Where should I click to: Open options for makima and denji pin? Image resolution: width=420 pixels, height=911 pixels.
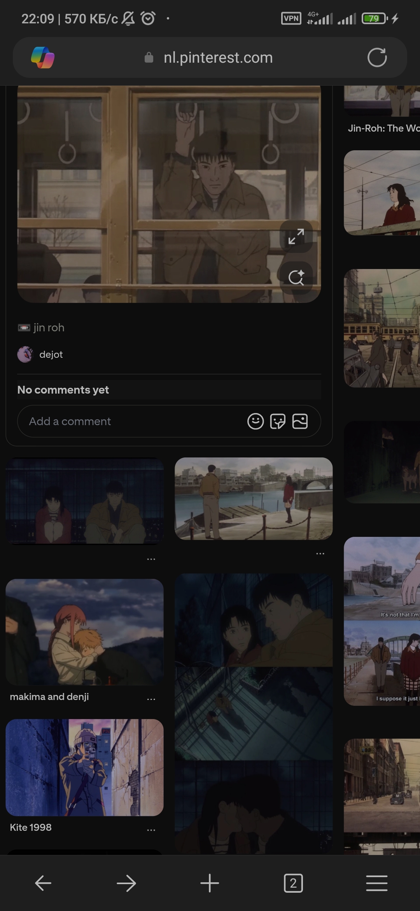point(151,699)
